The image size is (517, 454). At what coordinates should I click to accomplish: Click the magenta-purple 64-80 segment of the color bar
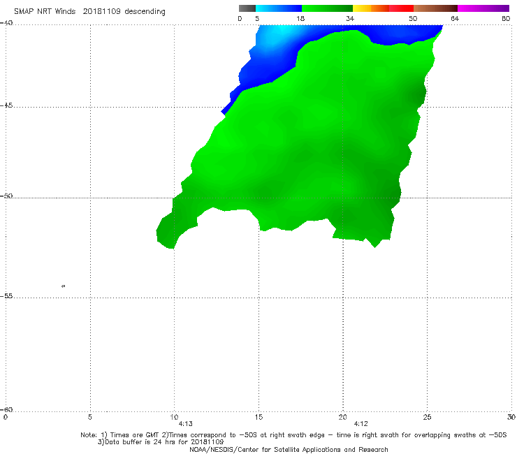483,8
